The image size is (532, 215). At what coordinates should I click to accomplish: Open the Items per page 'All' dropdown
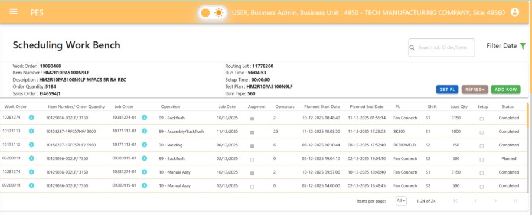click(x=401, y=201)
